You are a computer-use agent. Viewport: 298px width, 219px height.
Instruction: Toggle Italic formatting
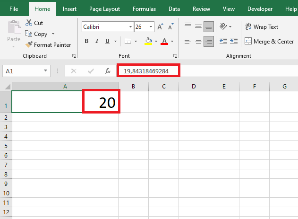98,41
